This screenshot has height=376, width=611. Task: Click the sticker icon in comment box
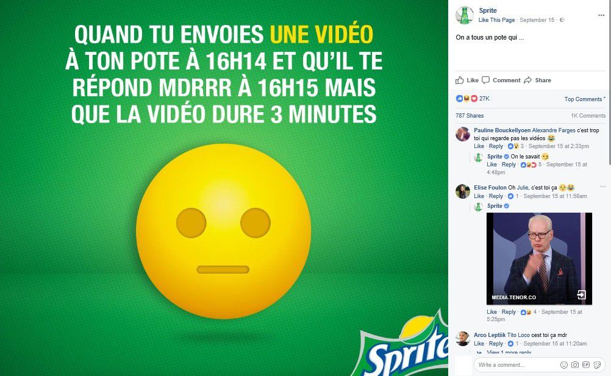pyautogui.click(x=598, y=364)
